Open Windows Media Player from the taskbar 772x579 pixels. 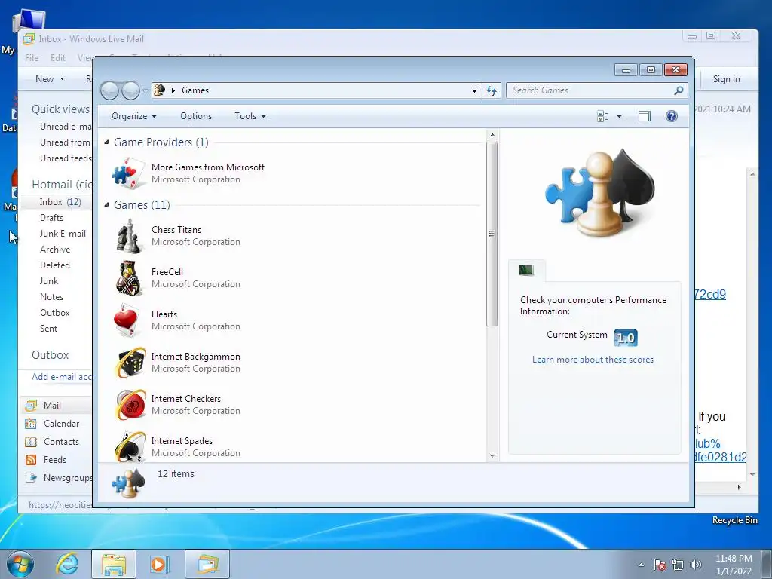[x=158, y=564]
